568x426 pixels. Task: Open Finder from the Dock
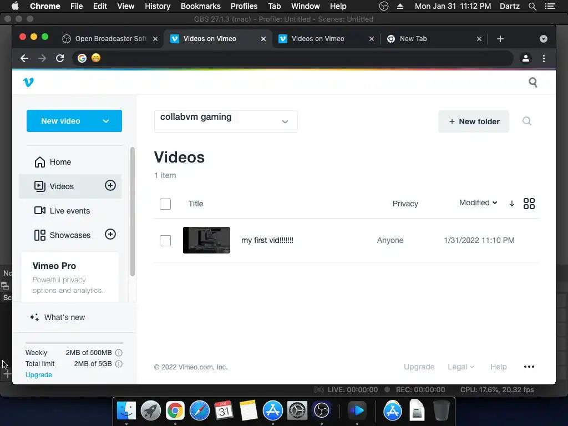point(126,410)
